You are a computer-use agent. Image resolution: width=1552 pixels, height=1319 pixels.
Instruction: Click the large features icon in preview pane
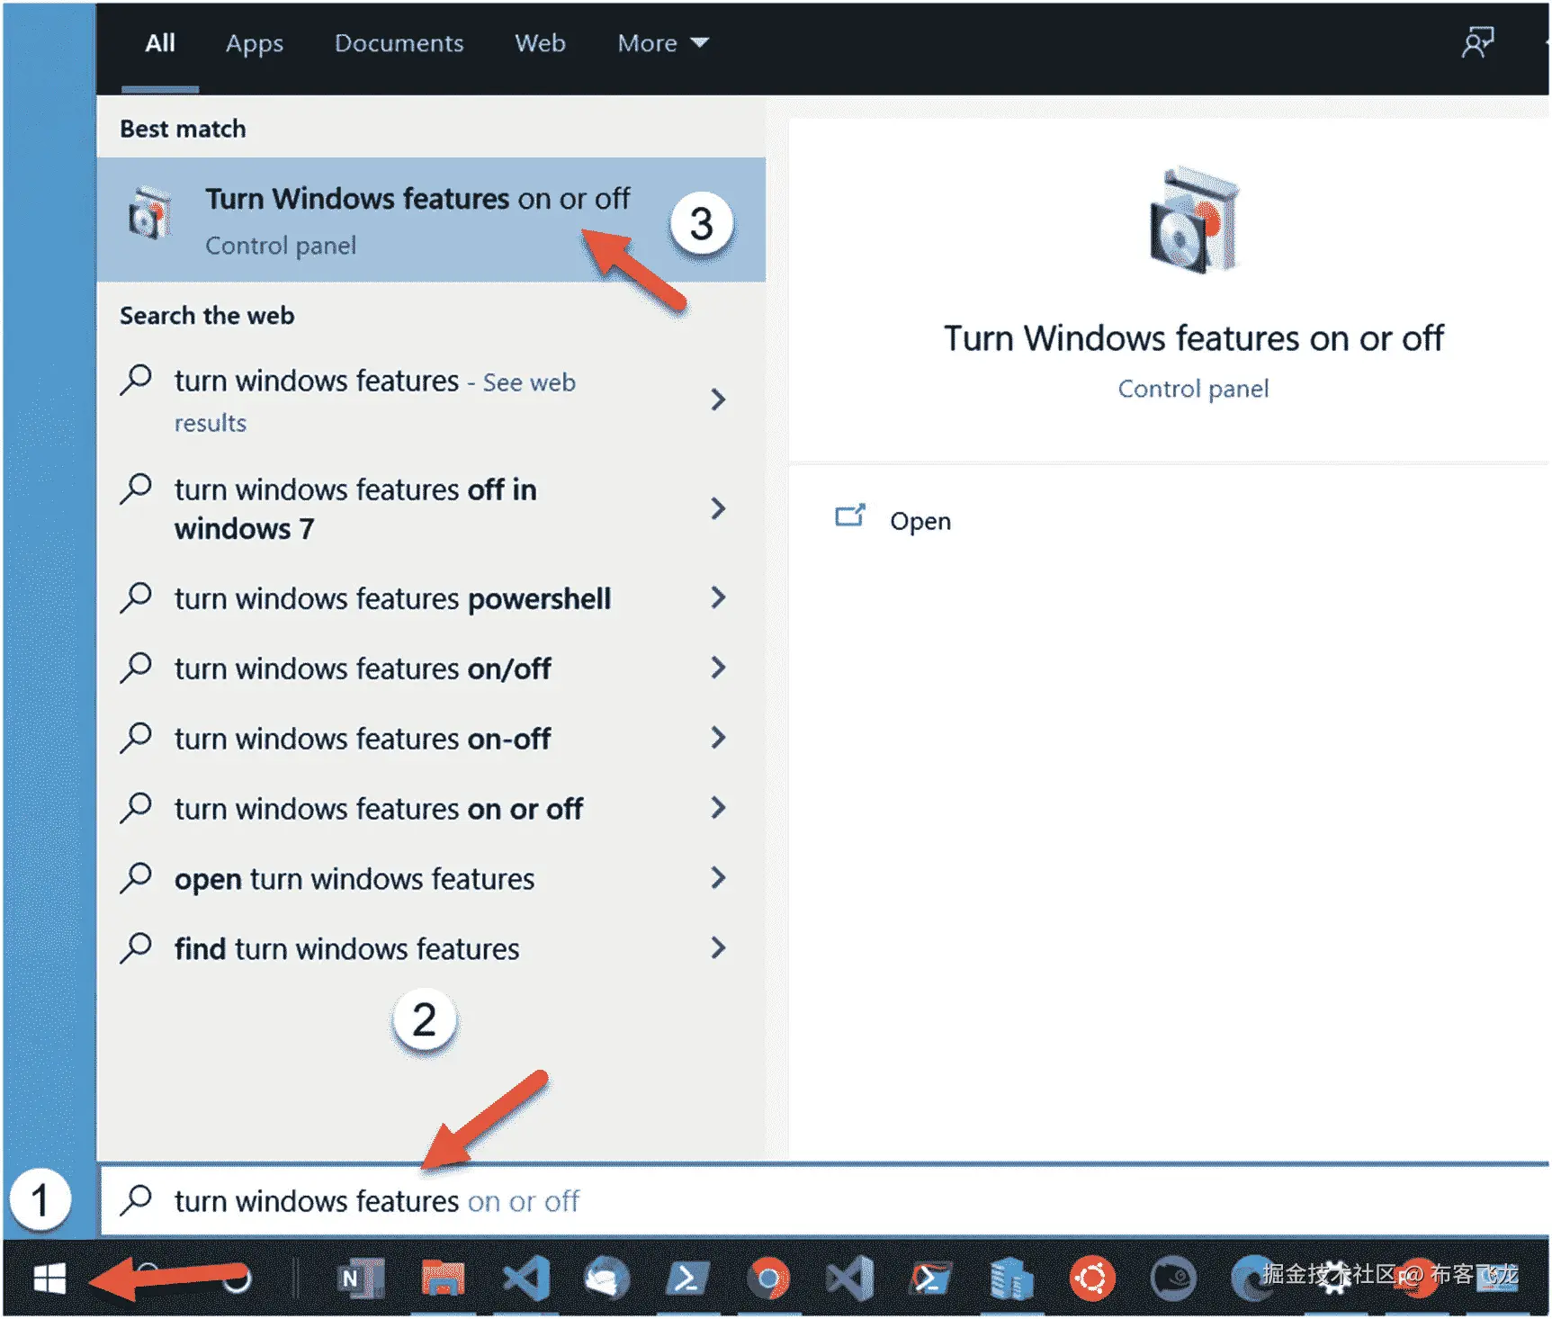(1194, 220)
